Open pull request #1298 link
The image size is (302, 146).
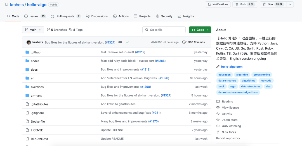[145, 87]
